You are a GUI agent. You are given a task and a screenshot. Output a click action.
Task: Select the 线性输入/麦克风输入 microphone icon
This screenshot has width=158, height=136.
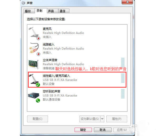[x=34, y=80]
